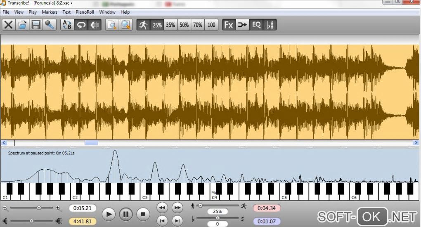Click the zoom out magnifier minus icon
Screen dimensions: 421x227
coord(5,208)
